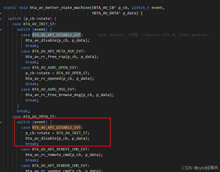Screen dimensions: 220x172
Task: Click the uint16_t type keyword
Action: (140, 8)
